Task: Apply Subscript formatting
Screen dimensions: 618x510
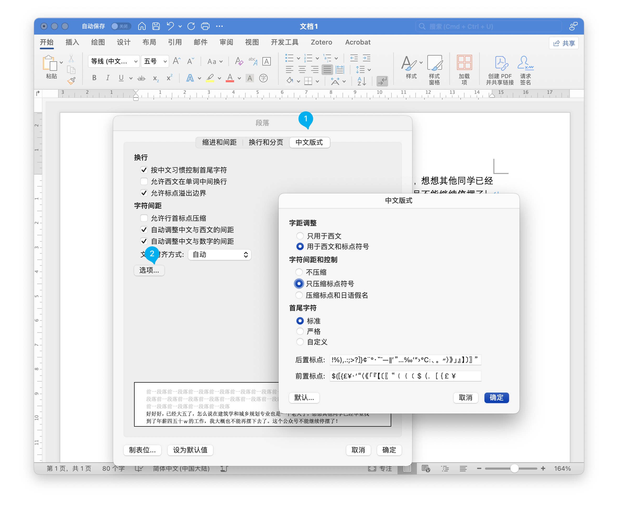Action: [156, 78]
